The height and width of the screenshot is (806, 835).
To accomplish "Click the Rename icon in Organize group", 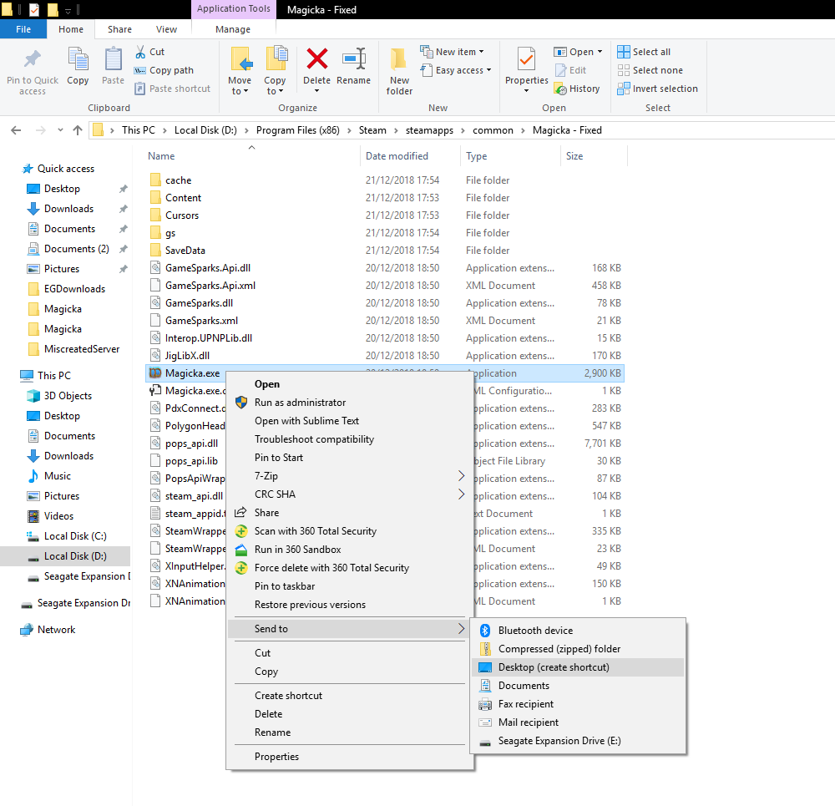I will click(353, 58).
